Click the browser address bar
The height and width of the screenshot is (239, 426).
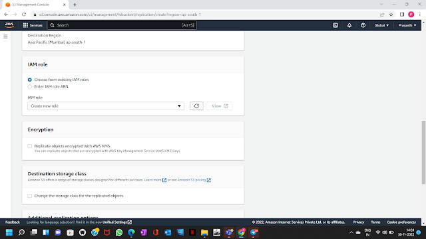(x=204, y=15)
